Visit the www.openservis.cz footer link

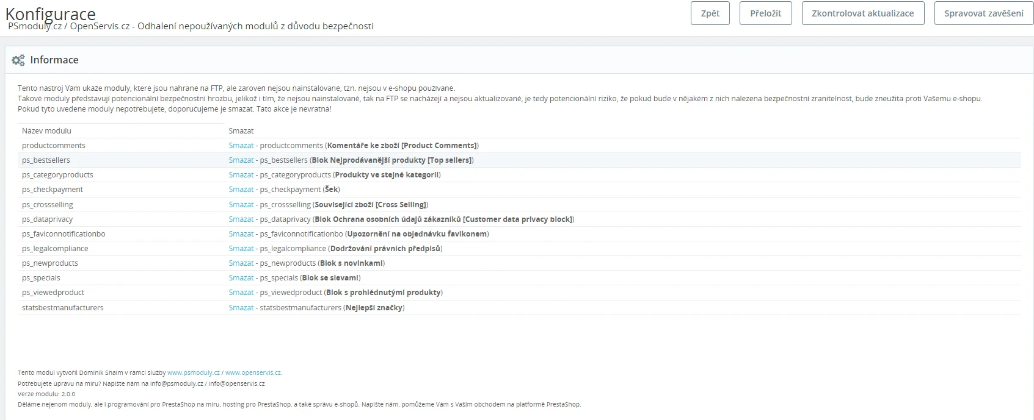(253, 373)
